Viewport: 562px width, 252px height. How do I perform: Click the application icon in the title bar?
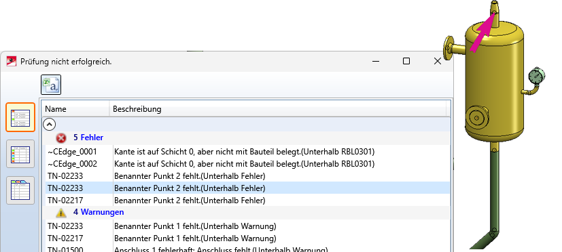click(x=12, y=62)
